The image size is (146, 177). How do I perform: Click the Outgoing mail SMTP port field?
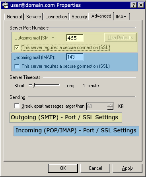click(75, 38)
